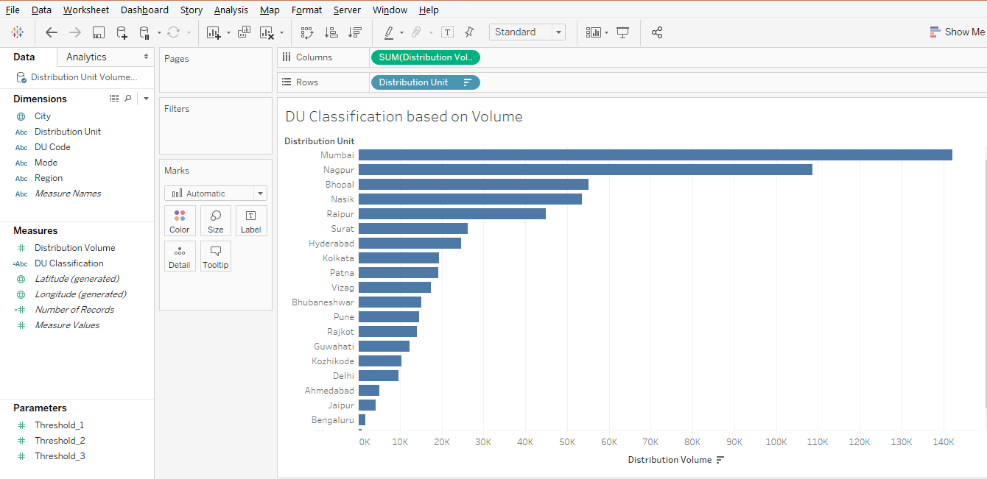Toggle Show Me panel
The height and width of the screenshot is (479, 987).
pos(957,32)
